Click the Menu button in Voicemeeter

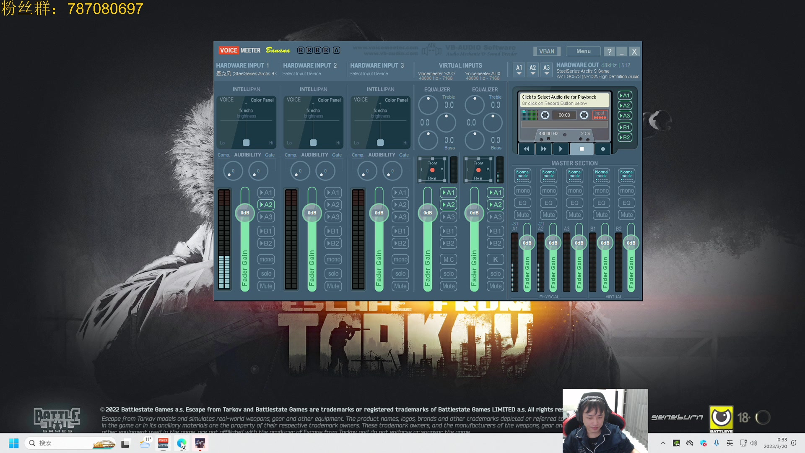(583, 51)
